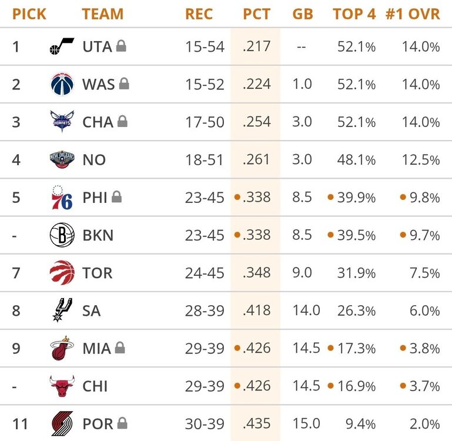
Task: Open the Chicago Bulls logo
Action: 62,386
